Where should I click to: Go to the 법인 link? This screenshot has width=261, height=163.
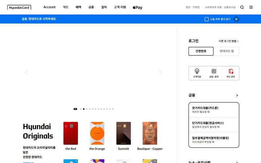(188, 7)
